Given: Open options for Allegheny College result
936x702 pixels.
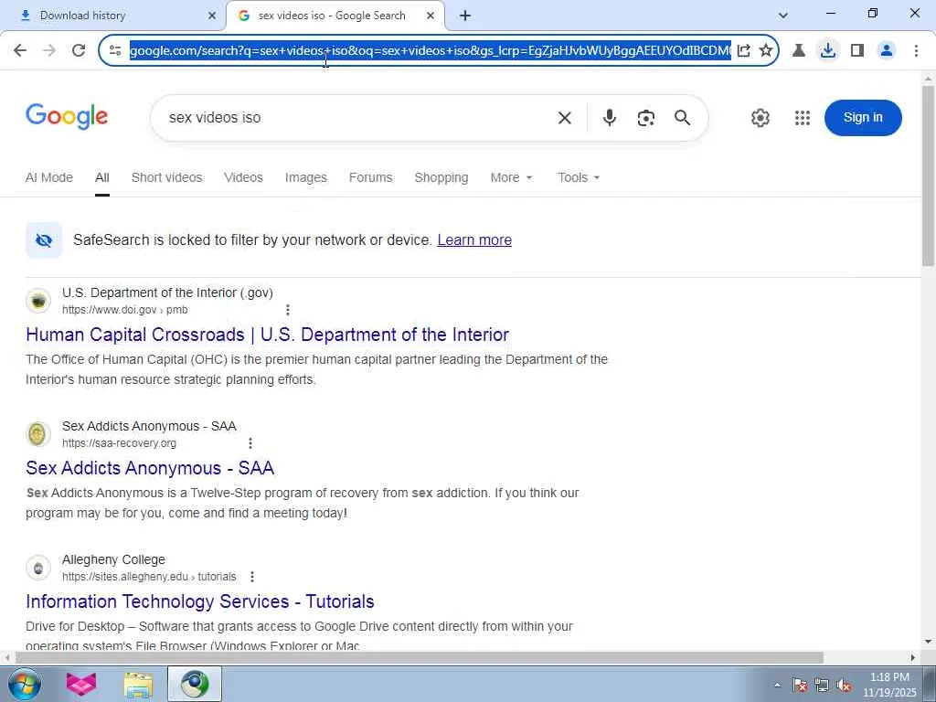Looking at the screenshot, I should click(x=252, y=577).
